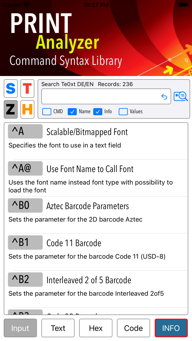Click description about Interleaved 2of5
Screen dimensions: 192x341
[86, 294]
